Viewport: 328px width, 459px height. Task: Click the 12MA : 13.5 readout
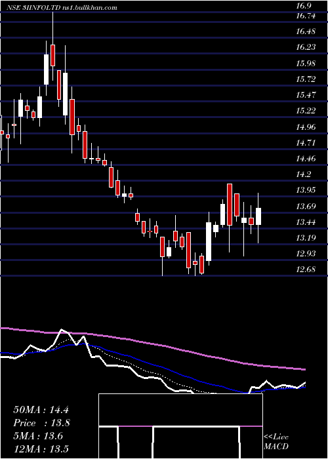pyautogui.click(x=41, y=449)
